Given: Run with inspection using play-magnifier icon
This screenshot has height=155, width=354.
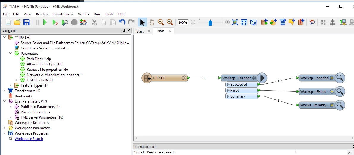Looking at the screenshot, I should click(x=64, y=22).
